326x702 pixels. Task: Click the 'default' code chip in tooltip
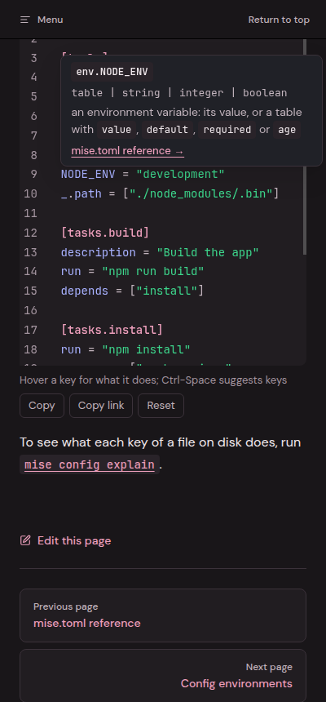coord(168,130)
